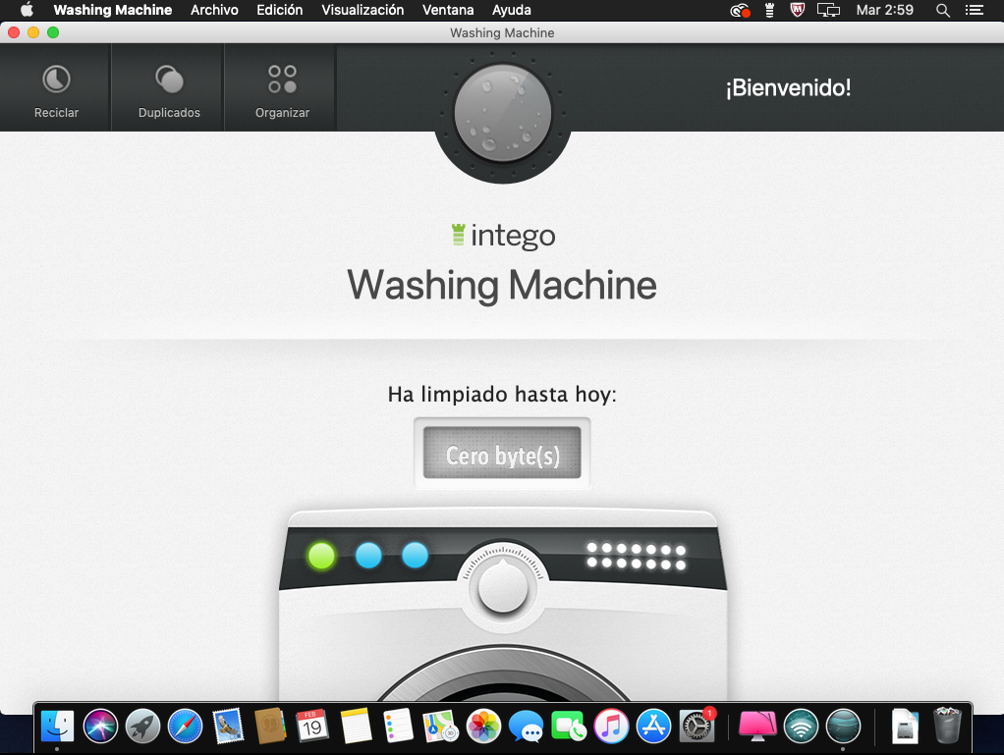Image resolution: width=1004 pixels, height=755 pixels.
Task: Open App Store in the Dock
Action: click(x=653, y=727)
